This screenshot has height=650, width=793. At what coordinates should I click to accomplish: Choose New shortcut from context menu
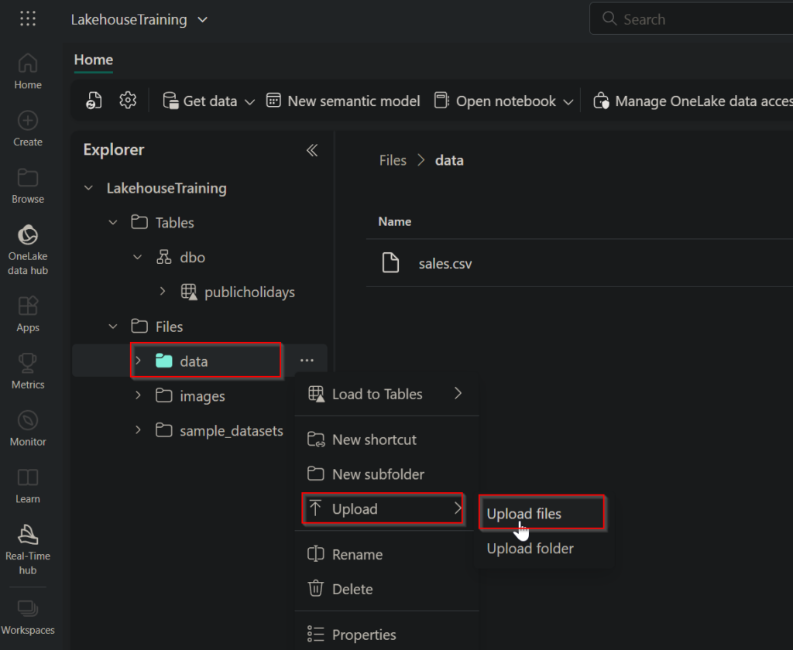[386, 440]
